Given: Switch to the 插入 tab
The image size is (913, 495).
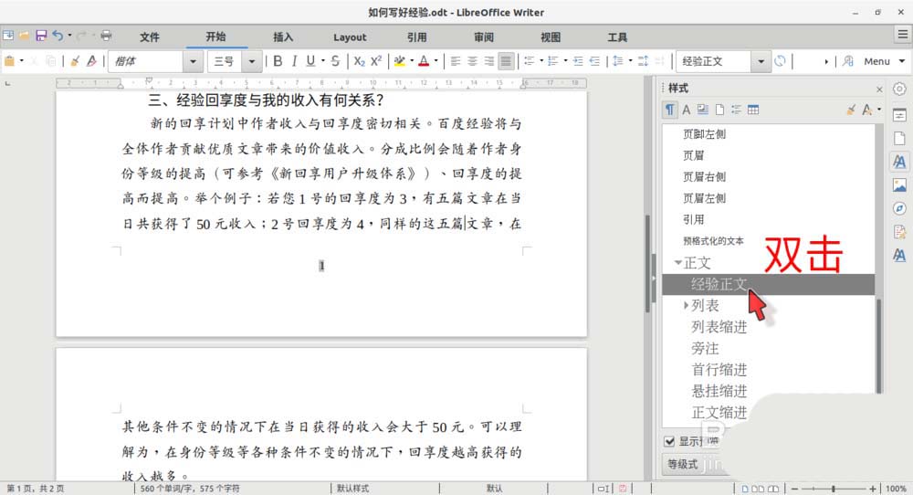Looking at the screenshot, I should 283,37.
